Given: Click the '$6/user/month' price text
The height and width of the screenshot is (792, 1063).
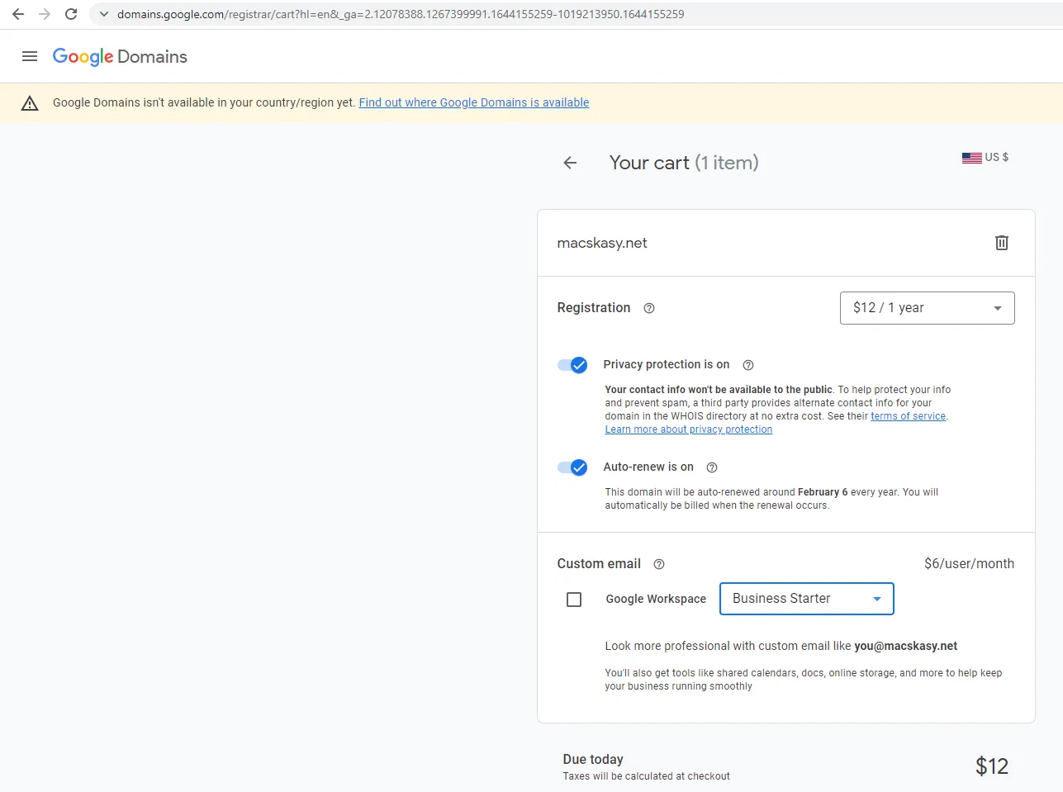Looking at the screenshot, I should tap(970, 563).
